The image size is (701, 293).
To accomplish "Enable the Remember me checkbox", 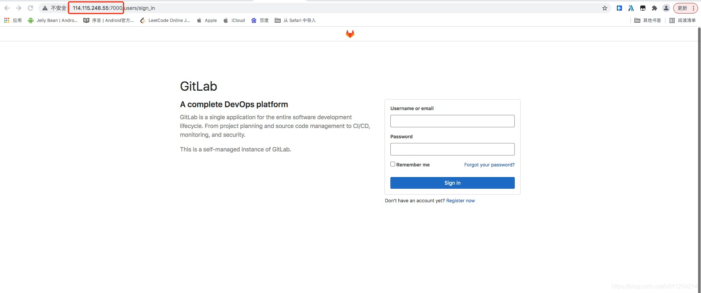I will [x=393, y=164].
